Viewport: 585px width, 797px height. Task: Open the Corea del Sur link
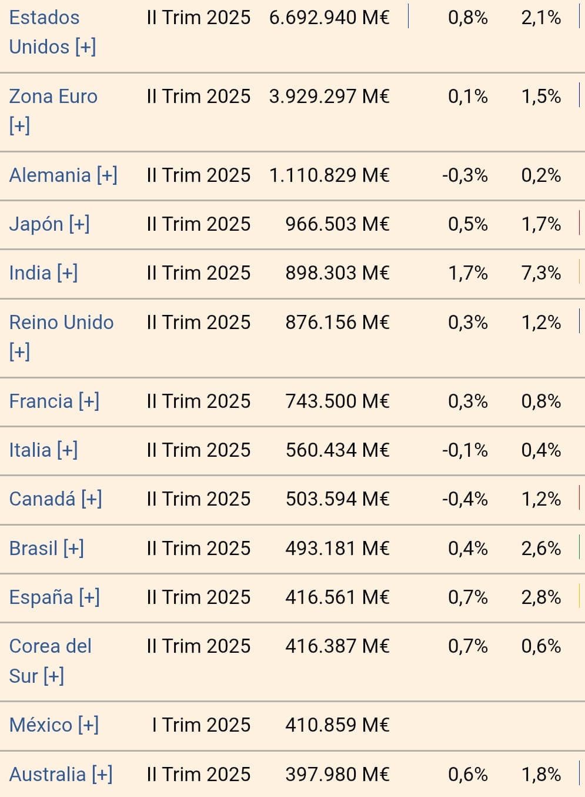(x=50, y=646)
